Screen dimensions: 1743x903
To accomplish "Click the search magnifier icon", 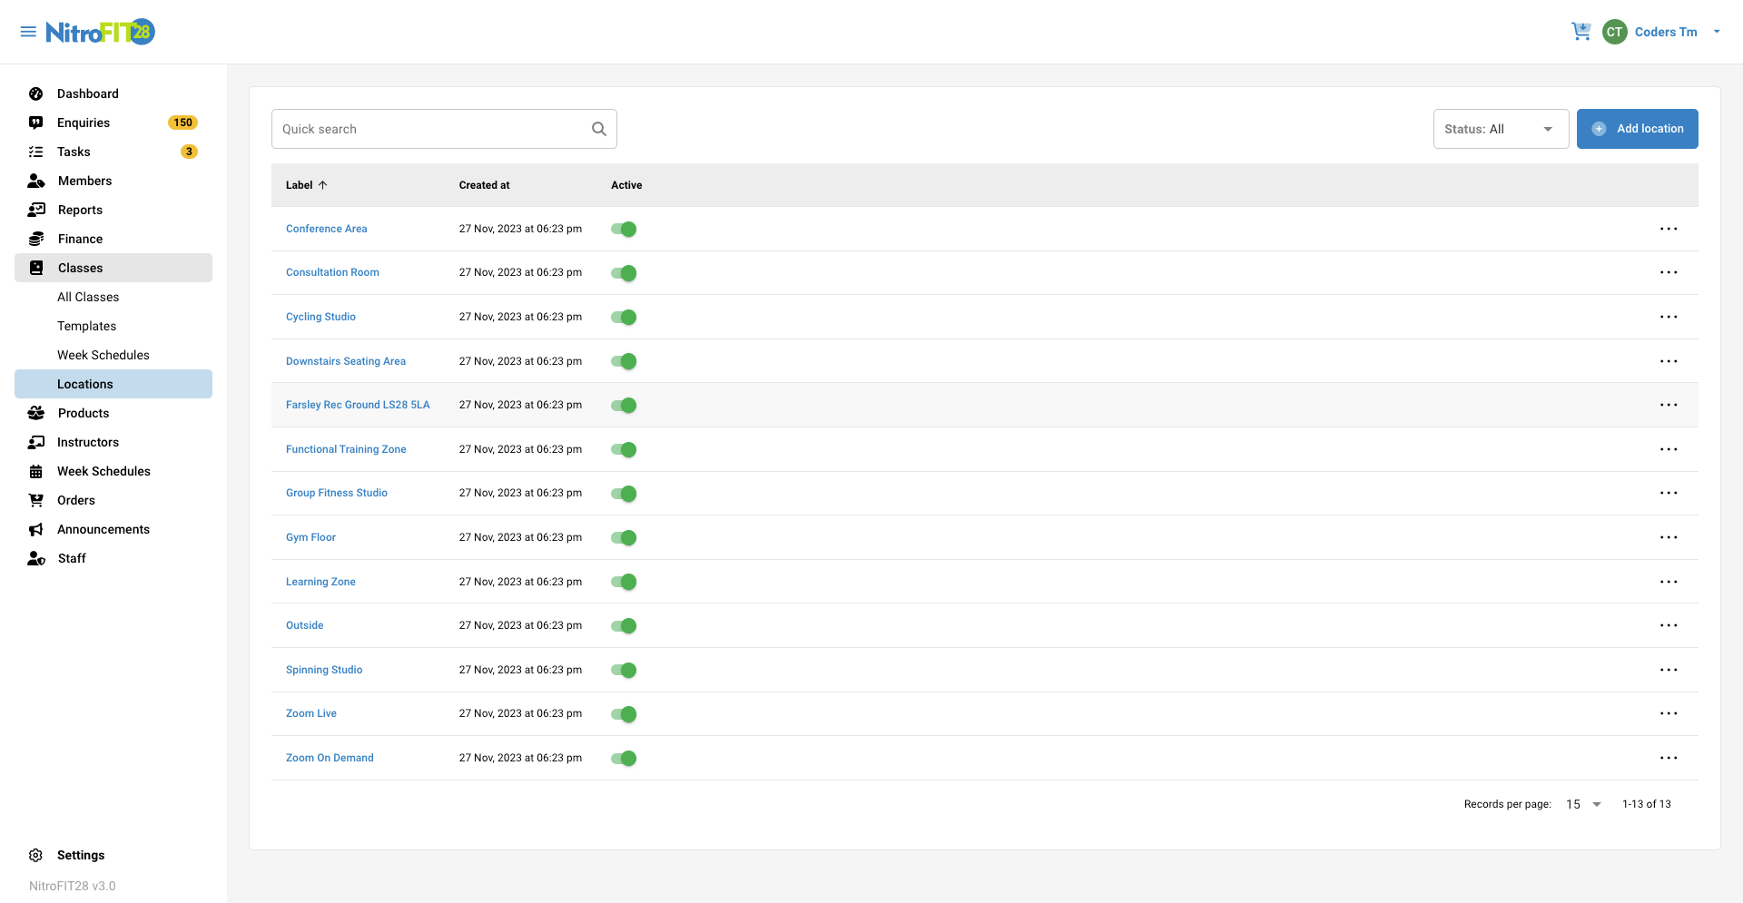I will [x=598, y=128].
